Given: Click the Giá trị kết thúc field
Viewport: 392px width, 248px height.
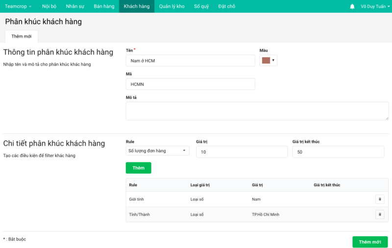Looking at the screenshot, I should click(x=338, y=152).
